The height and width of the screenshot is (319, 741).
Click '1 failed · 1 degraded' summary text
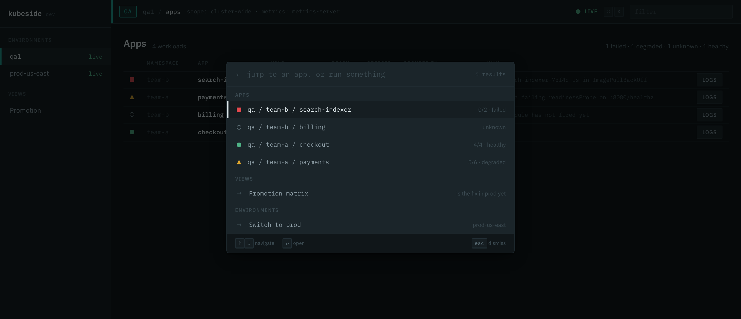click(x=634, y=46)
